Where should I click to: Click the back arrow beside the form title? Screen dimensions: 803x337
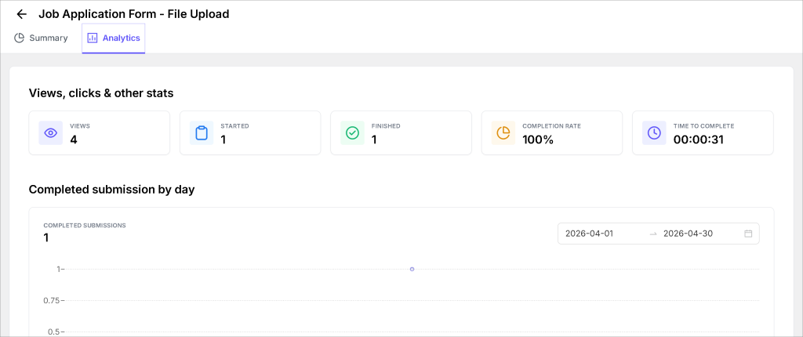21,14
